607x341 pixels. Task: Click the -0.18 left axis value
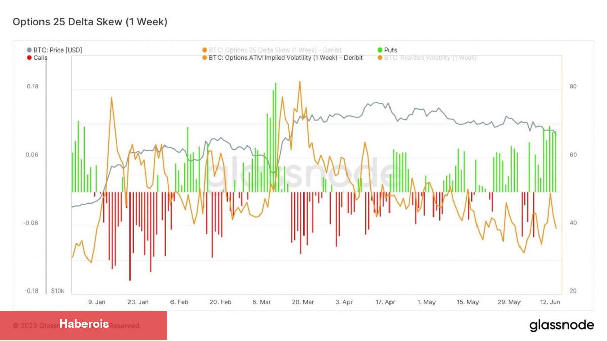[x=32, y=291]
